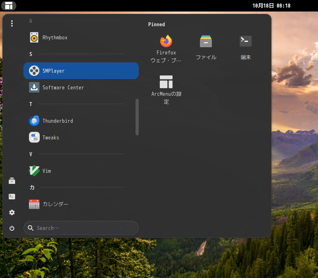
Task: Select the Software Center label
Action: point(63,87)
